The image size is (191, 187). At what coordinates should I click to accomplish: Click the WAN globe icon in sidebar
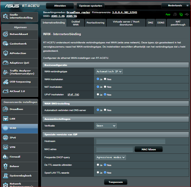point(5,128)
